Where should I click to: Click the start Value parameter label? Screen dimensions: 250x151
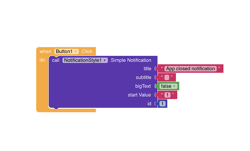(139, 95)
